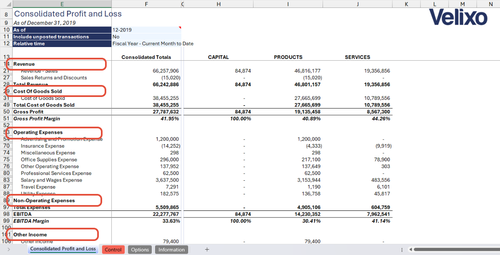
Task: Select the As of value 12-2019 cell
Action: (x=146, y=30)
